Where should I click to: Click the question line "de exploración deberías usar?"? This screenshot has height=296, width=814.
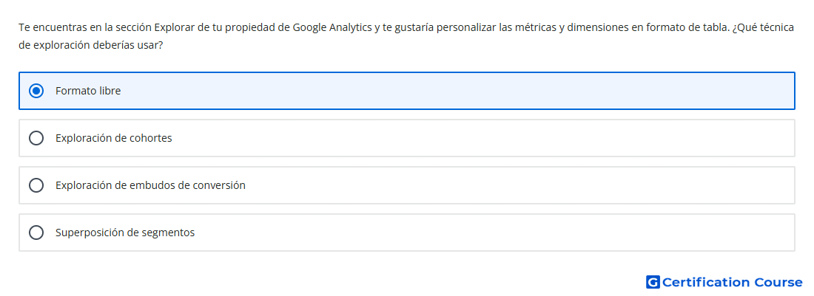coord(91,45)
